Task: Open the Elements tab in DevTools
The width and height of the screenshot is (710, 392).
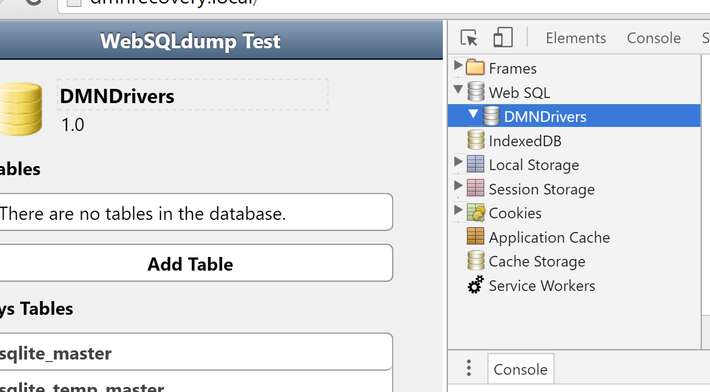Action: point(576,38)
